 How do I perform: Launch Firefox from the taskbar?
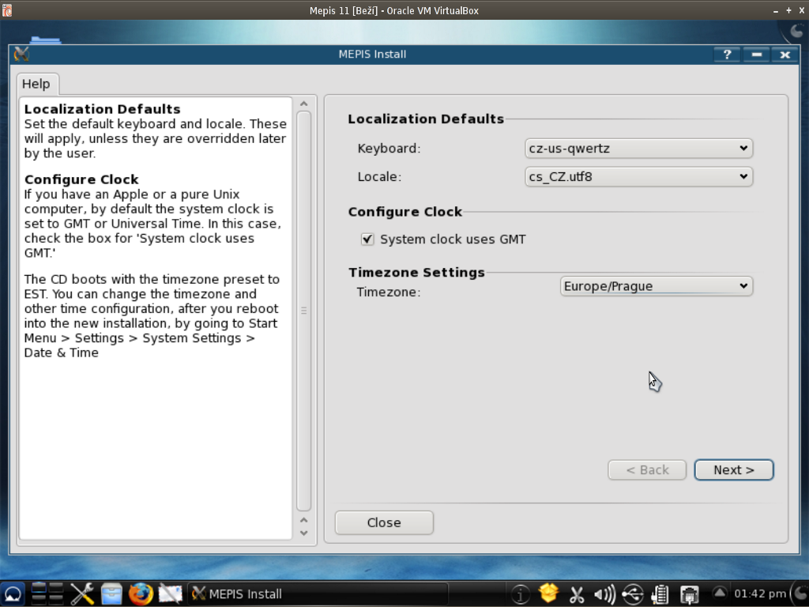pos(141,594)
